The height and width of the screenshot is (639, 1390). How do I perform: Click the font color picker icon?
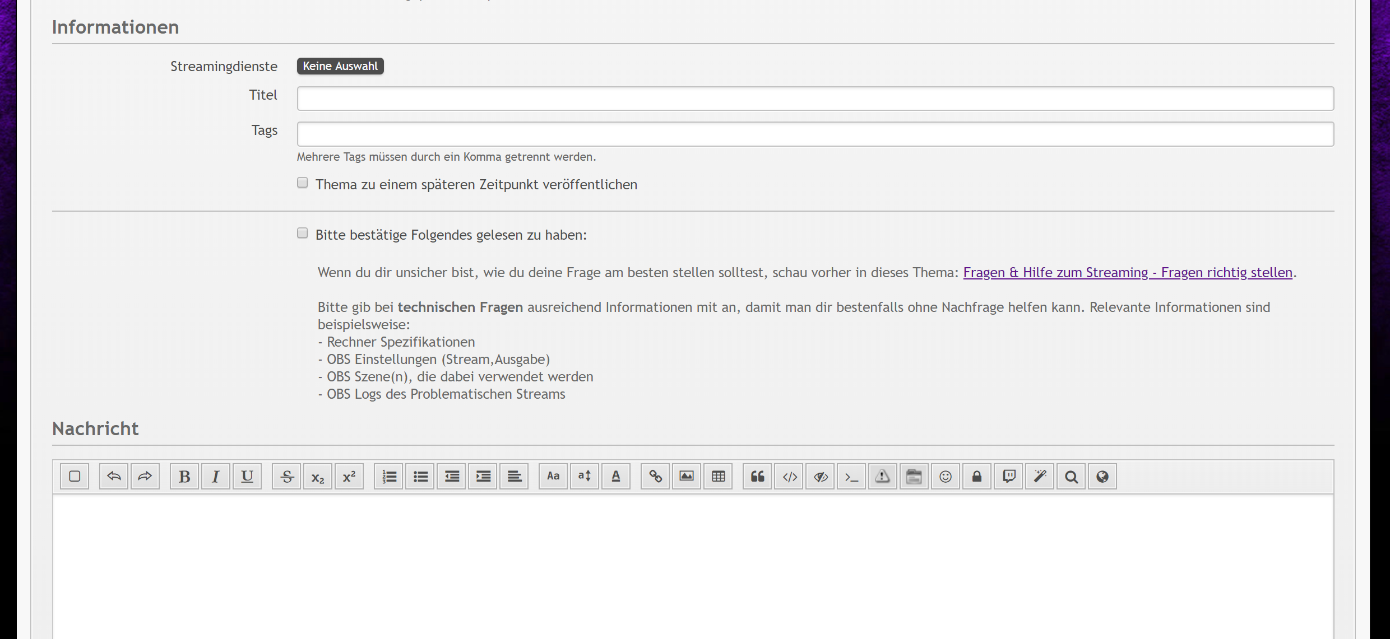[x=616, y=477]
